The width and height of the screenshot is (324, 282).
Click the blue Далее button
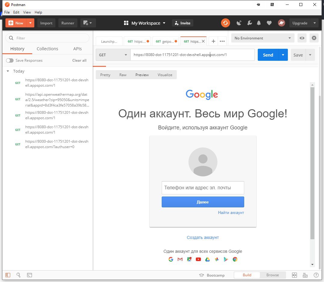pyautogui.click(x=203, y=202)
